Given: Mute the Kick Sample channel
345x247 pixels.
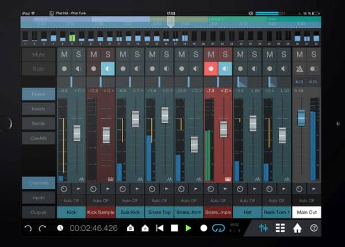Looking at the screenshot, I should [x=94, y=55].
